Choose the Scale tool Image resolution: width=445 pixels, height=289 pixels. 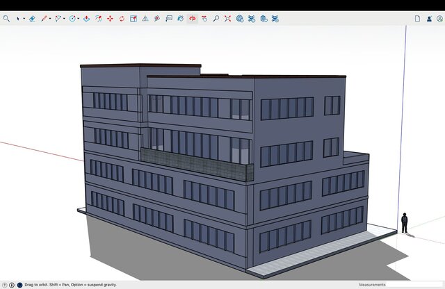coord(133,19)
